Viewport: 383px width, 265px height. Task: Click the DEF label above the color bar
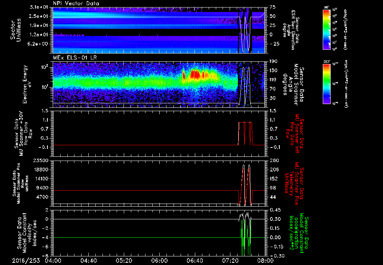(327, 62)
